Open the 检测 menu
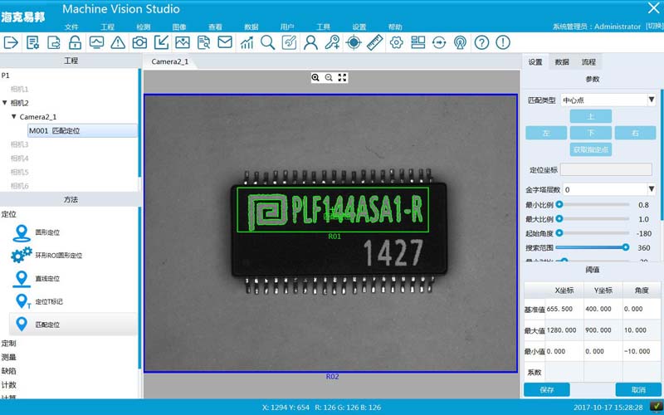The height and width of the screenshot is (415, 664). click(143, 27)
